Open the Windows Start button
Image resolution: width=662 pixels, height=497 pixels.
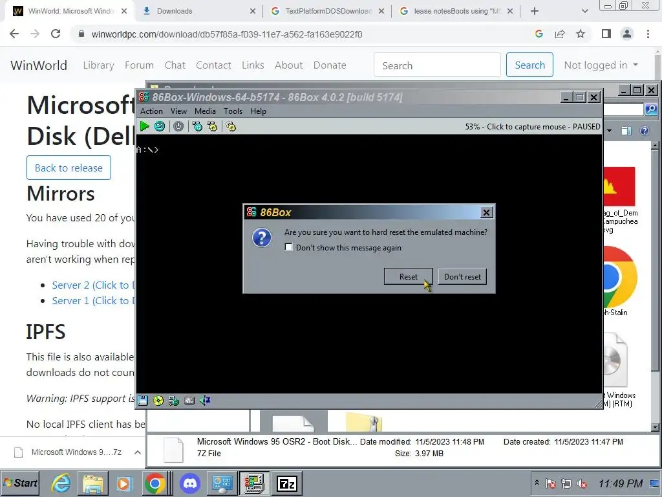click(x=20, y=483)
